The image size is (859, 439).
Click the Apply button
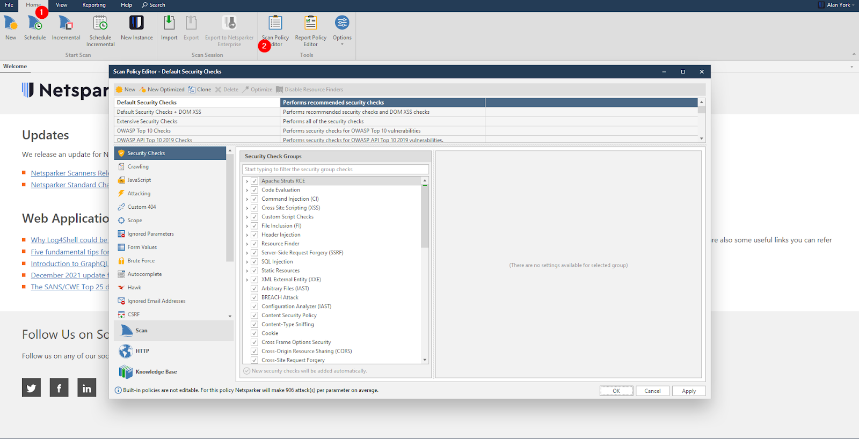point(689,391)
